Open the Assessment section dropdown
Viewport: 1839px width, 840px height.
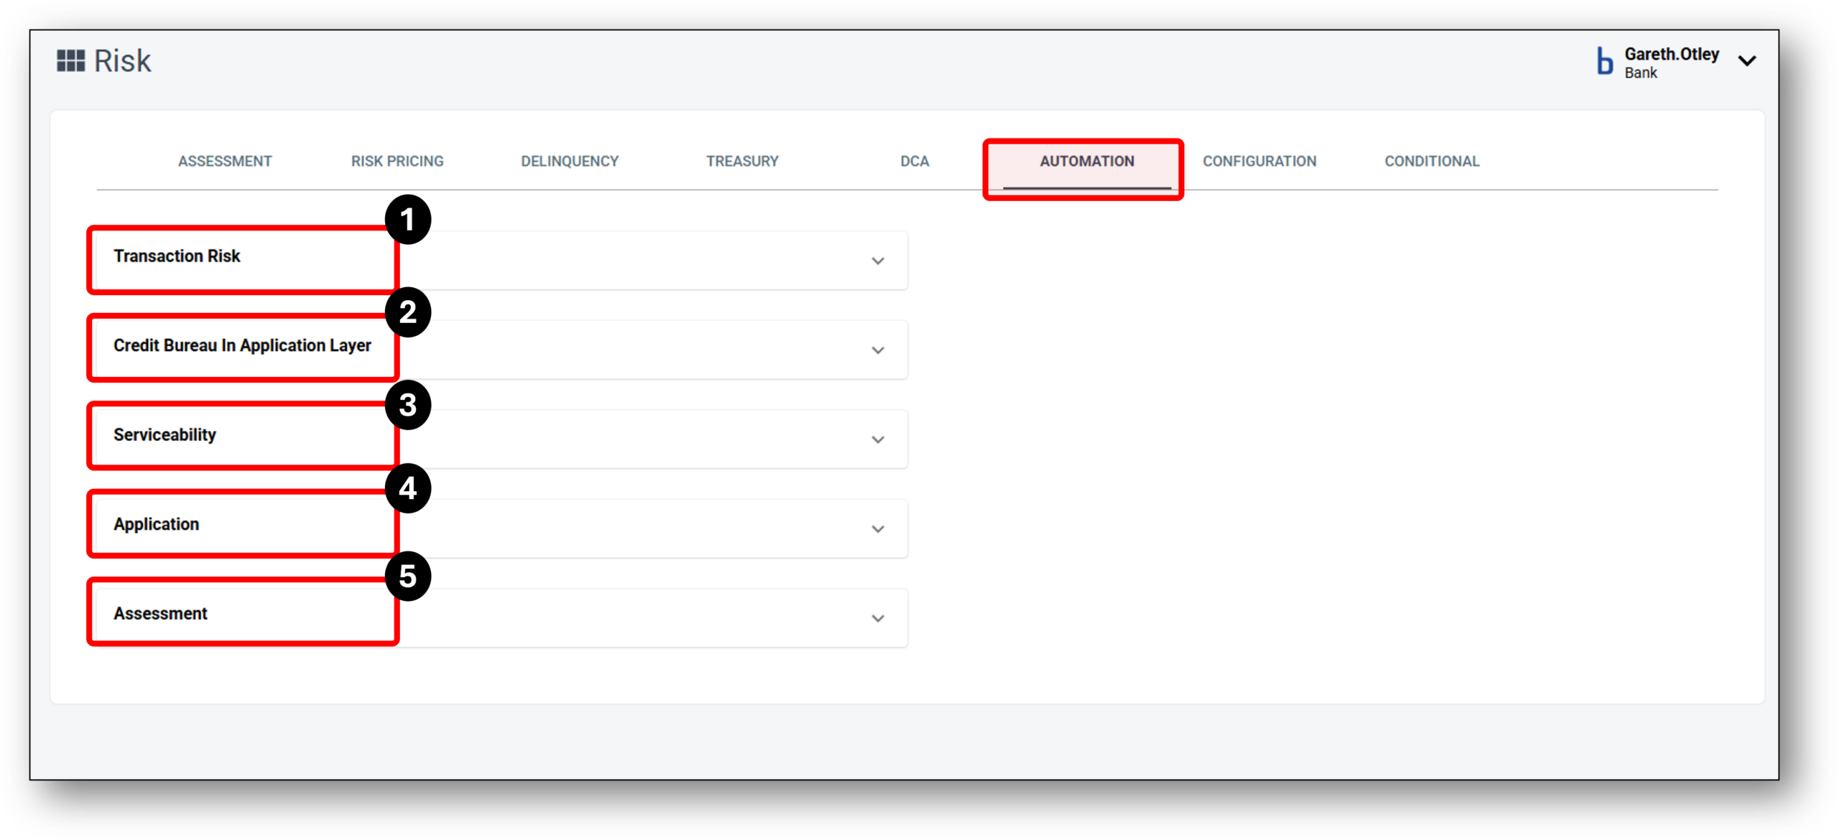tap(877, 617)
